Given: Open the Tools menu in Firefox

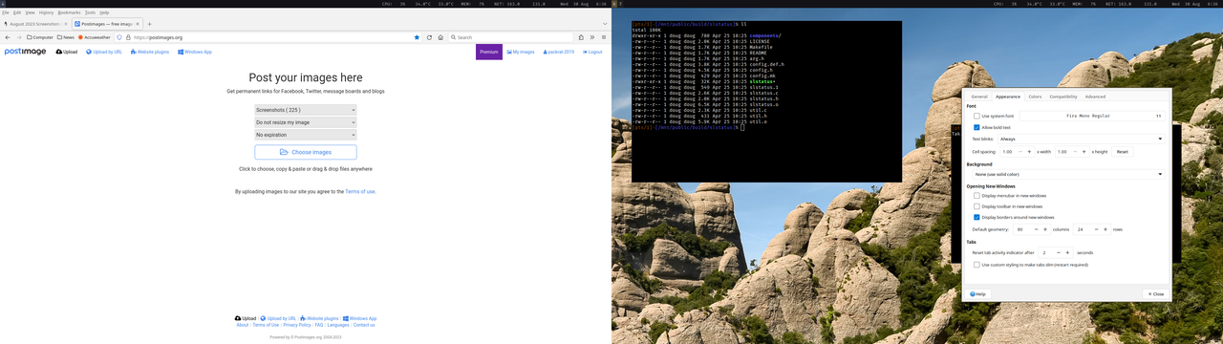Looking at the screenshot, I should pyautogui.click(x=90, y=12).
